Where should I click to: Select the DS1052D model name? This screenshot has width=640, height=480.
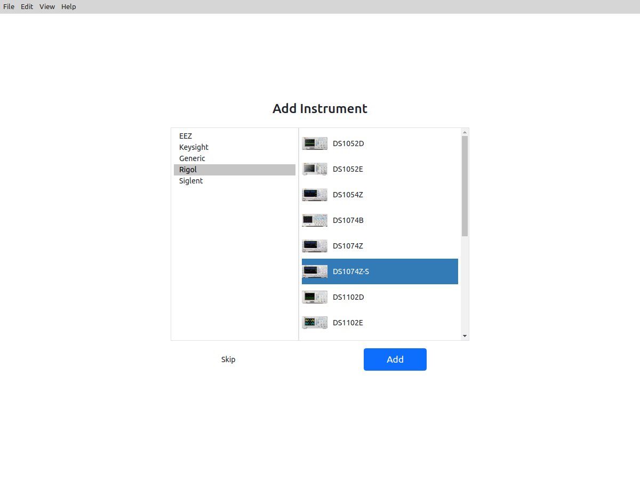click(x=348, y=143)
